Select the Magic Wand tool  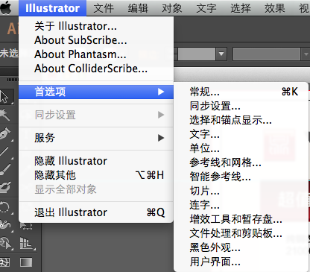(x=4, y=115)
